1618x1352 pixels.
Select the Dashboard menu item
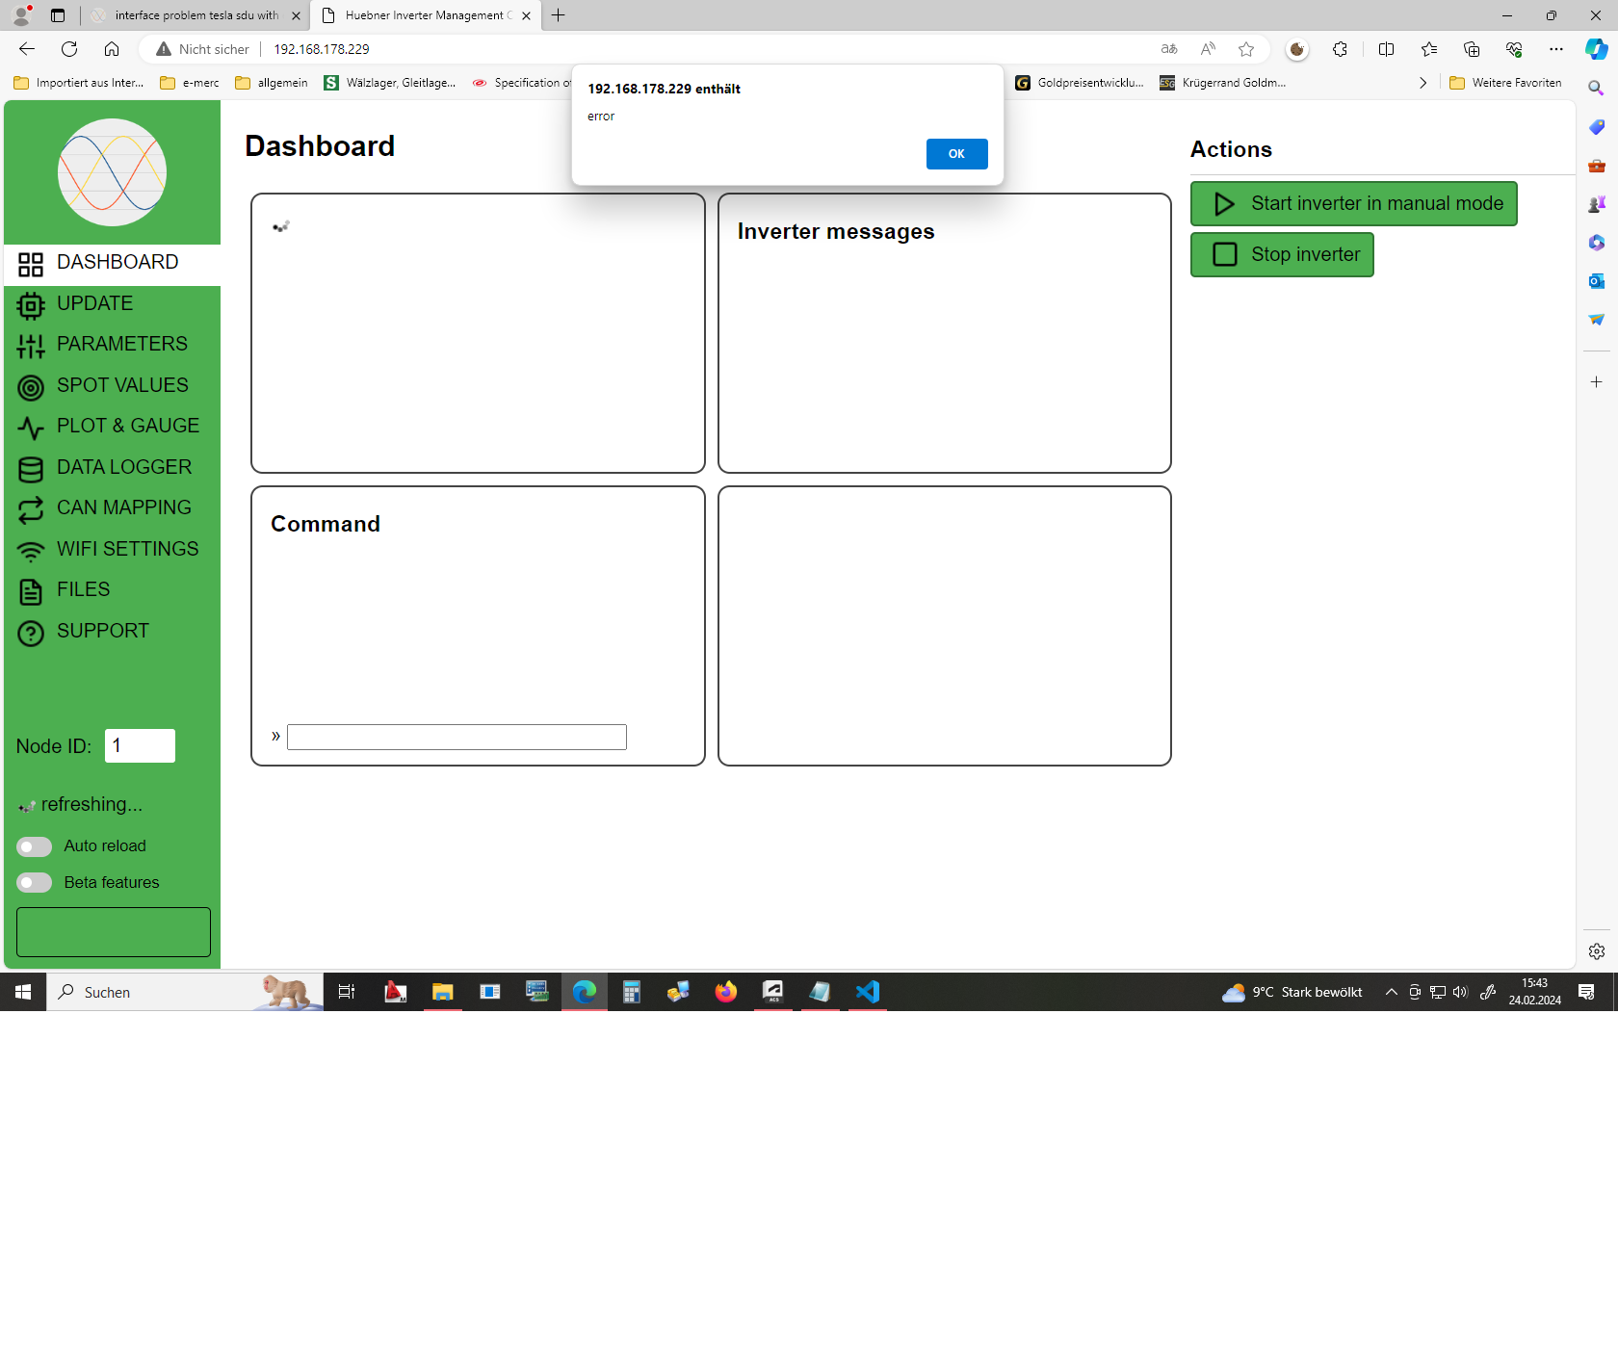tap(117, 263)
